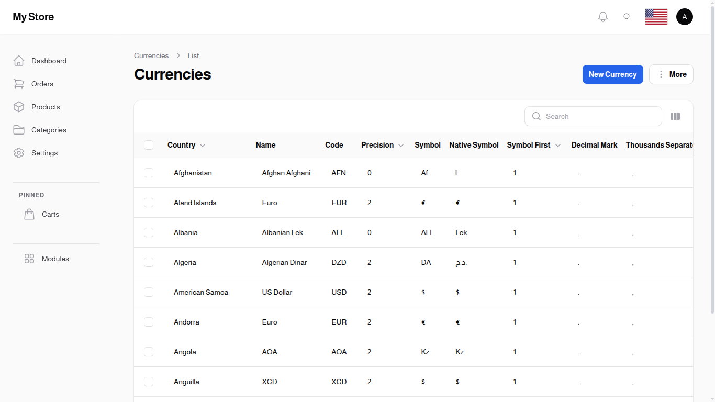The width and height of the screenshot is (715, 402).
Task: Open the Precision column sort dropdown
Action: (x=401, y=145)
